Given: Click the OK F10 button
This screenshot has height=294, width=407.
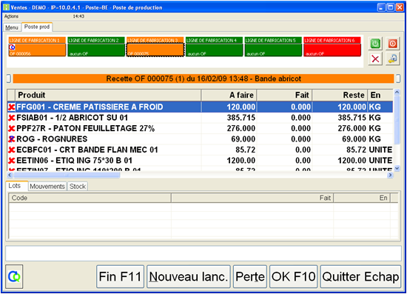Looking at the screenshot, I should (x=293, y=277).
